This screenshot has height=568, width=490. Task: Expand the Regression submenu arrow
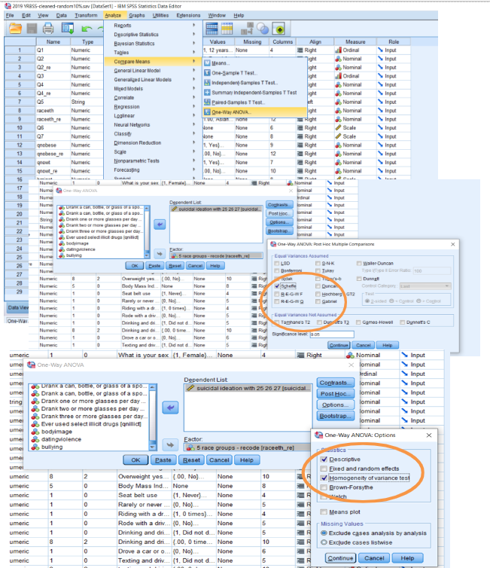tap(194, 106)
